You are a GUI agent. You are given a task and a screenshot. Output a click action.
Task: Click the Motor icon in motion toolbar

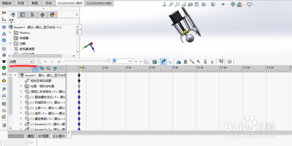tap(179, 62)
